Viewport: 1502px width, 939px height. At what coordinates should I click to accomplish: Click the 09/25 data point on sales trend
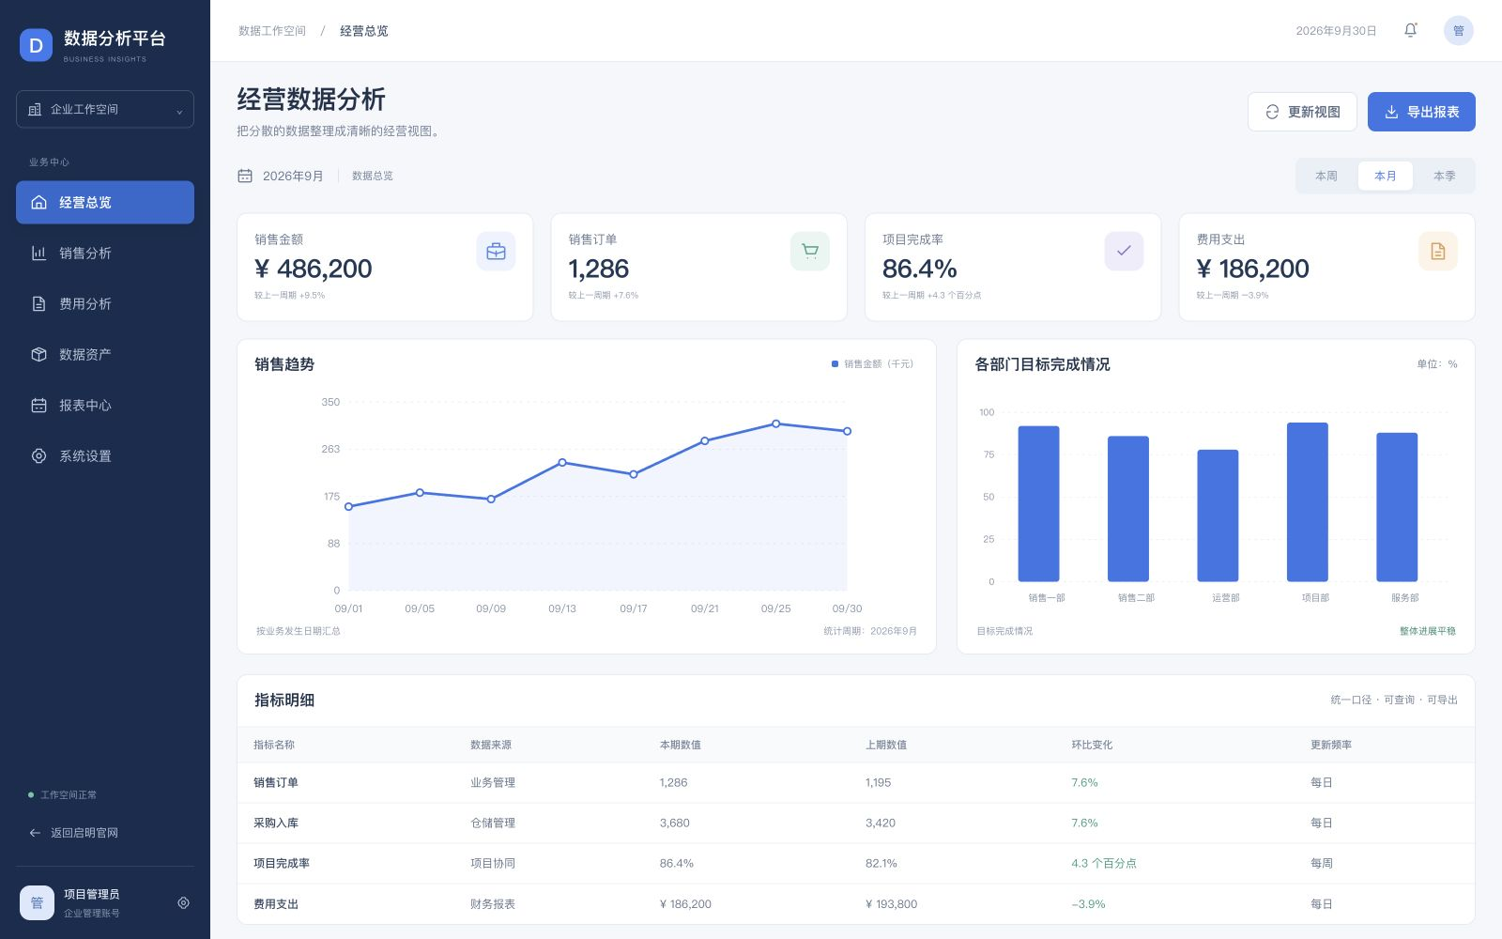(775, 423)
